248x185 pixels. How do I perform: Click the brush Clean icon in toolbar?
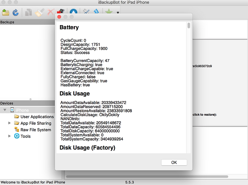pos(40,12)
